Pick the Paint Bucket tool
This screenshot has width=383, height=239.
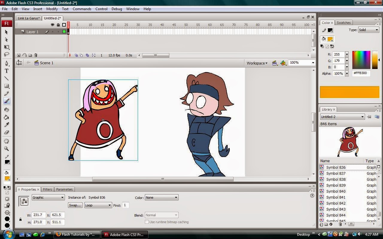pyautogui.click(x=7, y=117)
